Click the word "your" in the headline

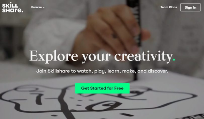[96, 57]
